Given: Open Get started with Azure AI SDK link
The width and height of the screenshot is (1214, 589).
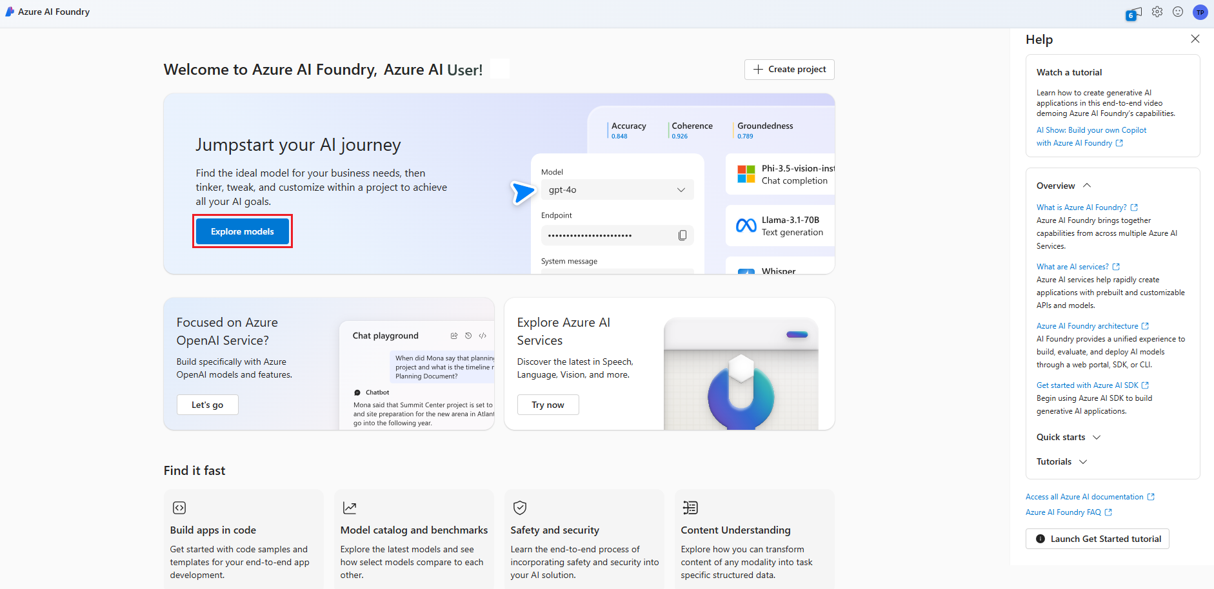Looking at the screenshot, I should (x=1093, y=385).
